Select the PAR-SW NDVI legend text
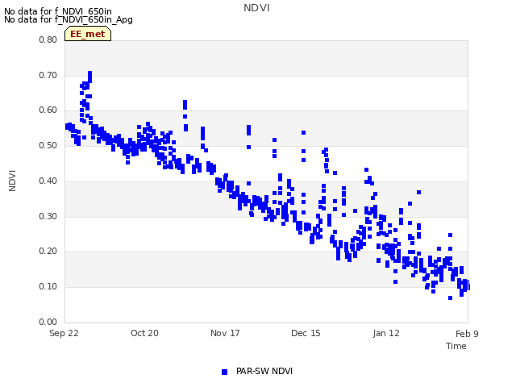 264,371
